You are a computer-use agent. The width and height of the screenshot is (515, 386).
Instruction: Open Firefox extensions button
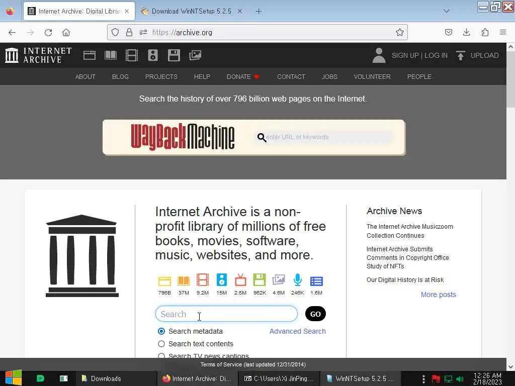pos(485,32)
